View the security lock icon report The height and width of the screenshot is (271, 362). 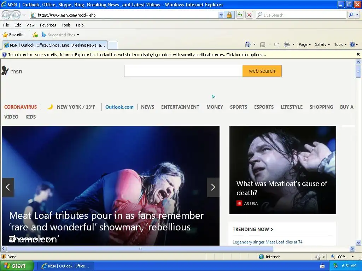pyautogui.click(x=229, y=15)
